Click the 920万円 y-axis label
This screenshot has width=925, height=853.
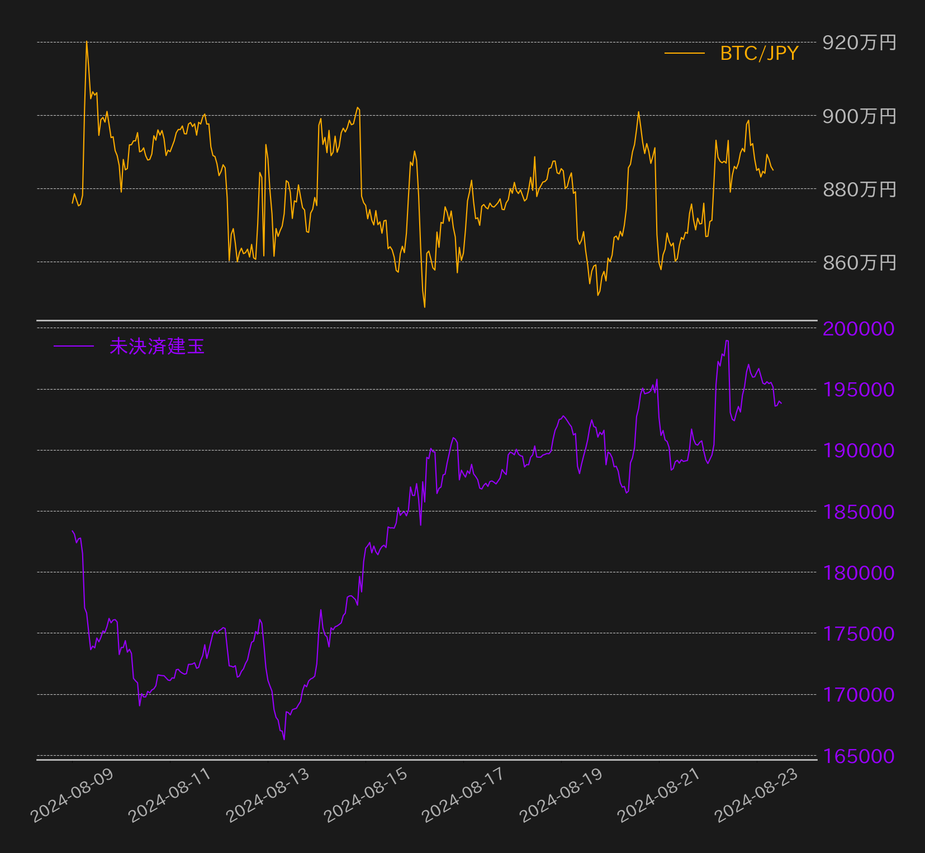pyautogui.click(x=859, y=42)
